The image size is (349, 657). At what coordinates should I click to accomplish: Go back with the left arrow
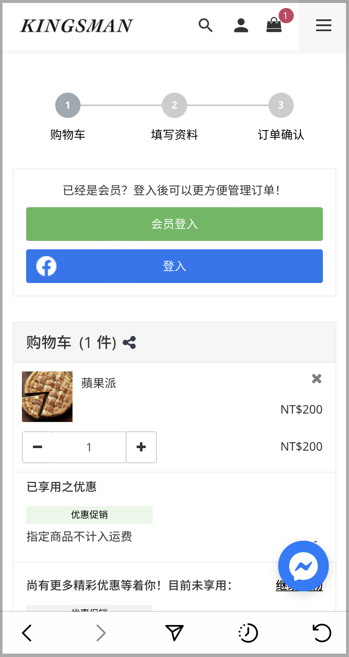point(27,633)
